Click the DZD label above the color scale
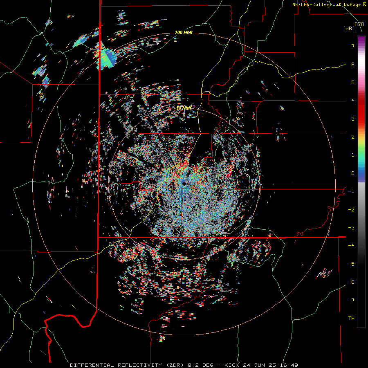Viewport: 368px width, 368px height. [359, 25]
